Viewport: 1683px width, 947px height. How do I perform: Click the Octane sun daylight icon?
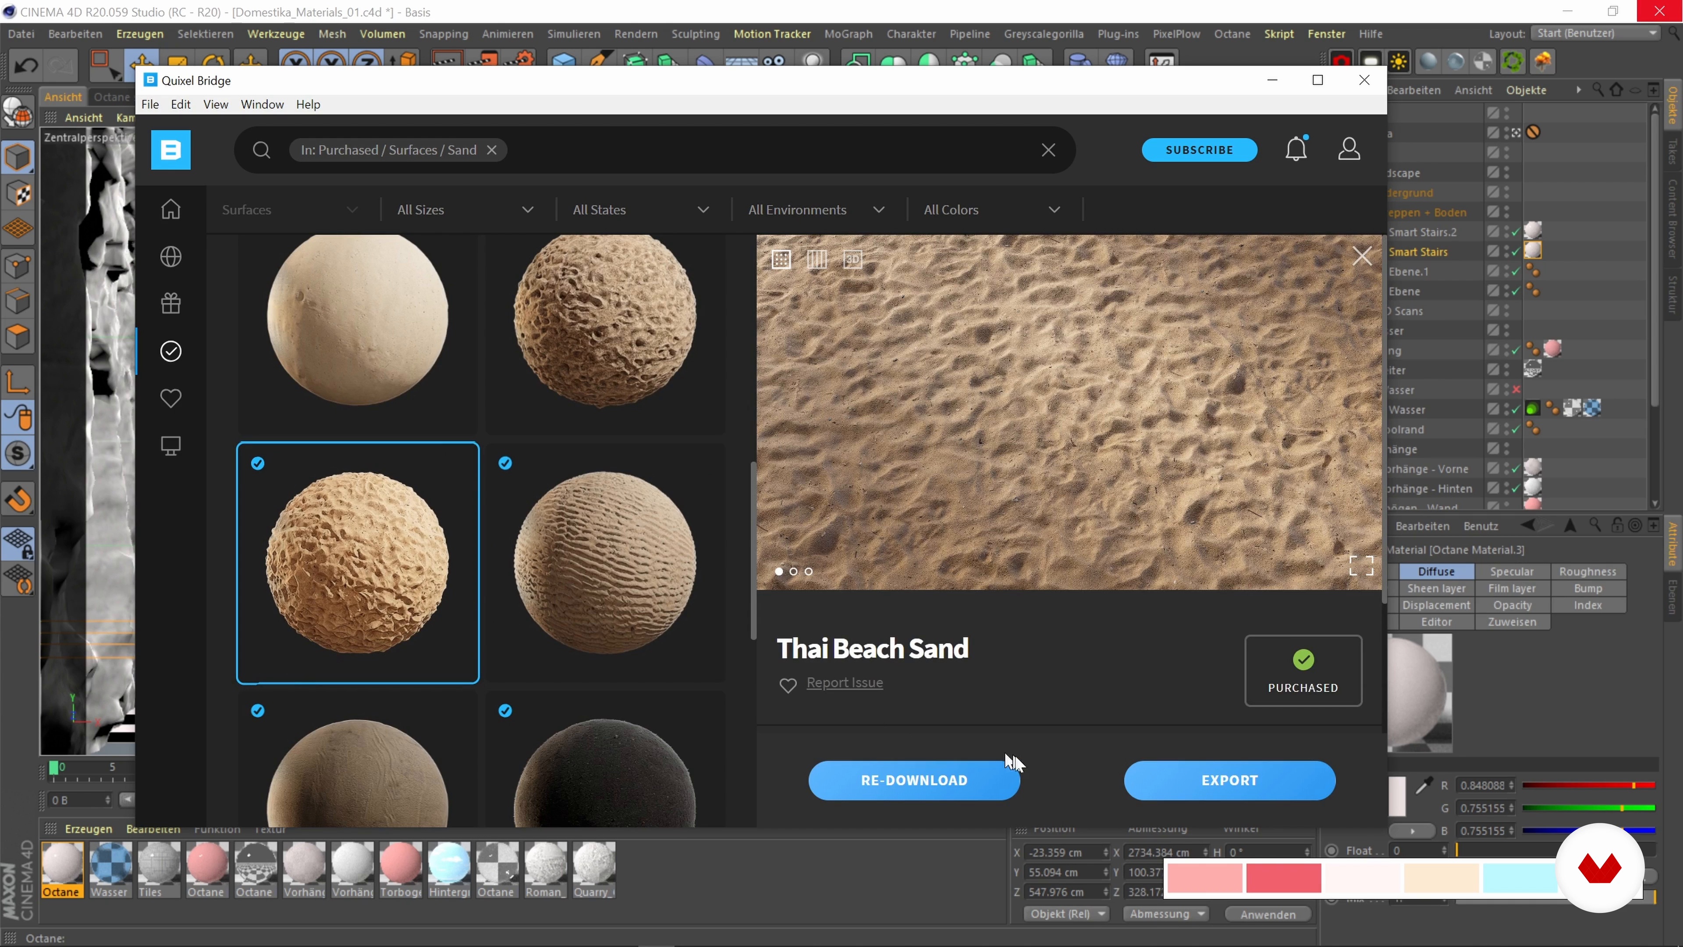tap(1399, 61)
